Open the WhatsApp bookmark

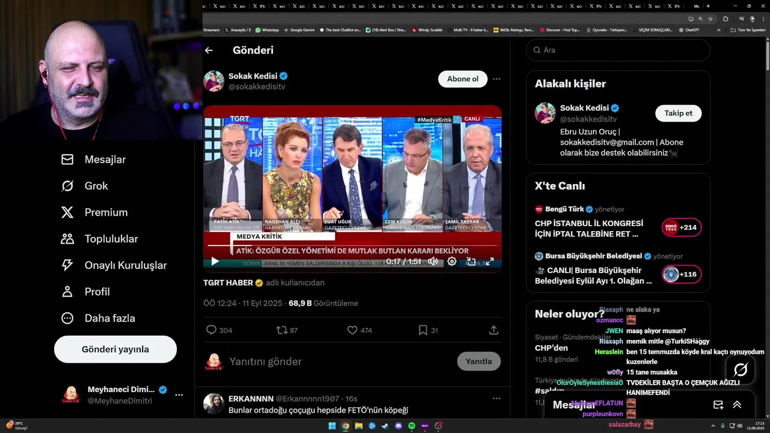[x=267, y=29]
